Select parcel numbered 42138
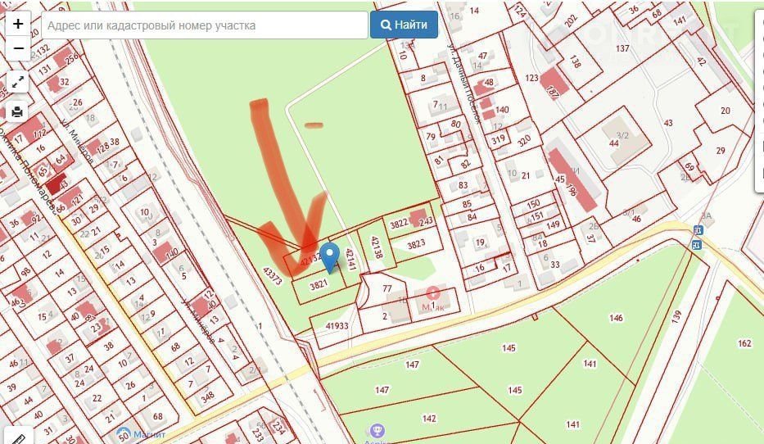Screen dimensions: 764x444 [x=376, y=247]
